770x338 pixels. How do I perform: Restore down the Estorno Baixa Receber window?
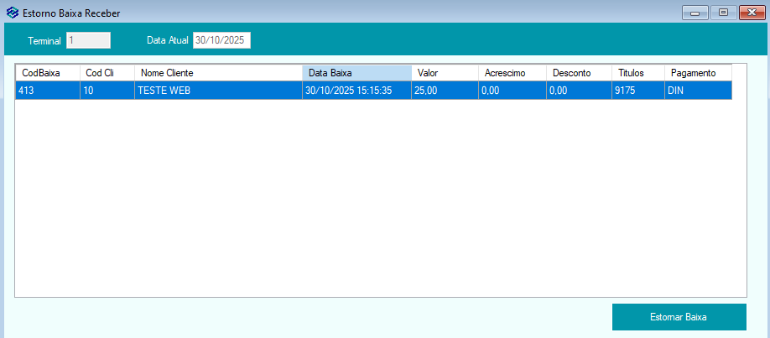722,13
